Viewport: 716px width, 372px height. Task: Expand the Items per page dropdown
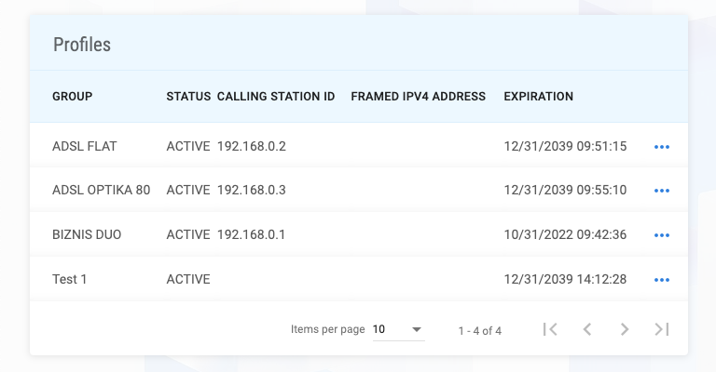pyautogui.click(x=397, y=329)
